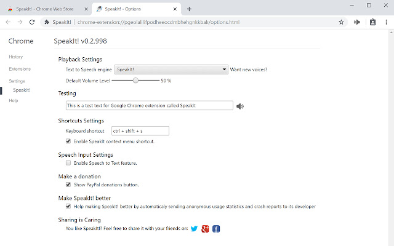
Task: Reload the options page
Action: pyautogui.click(x=34, y=22)
